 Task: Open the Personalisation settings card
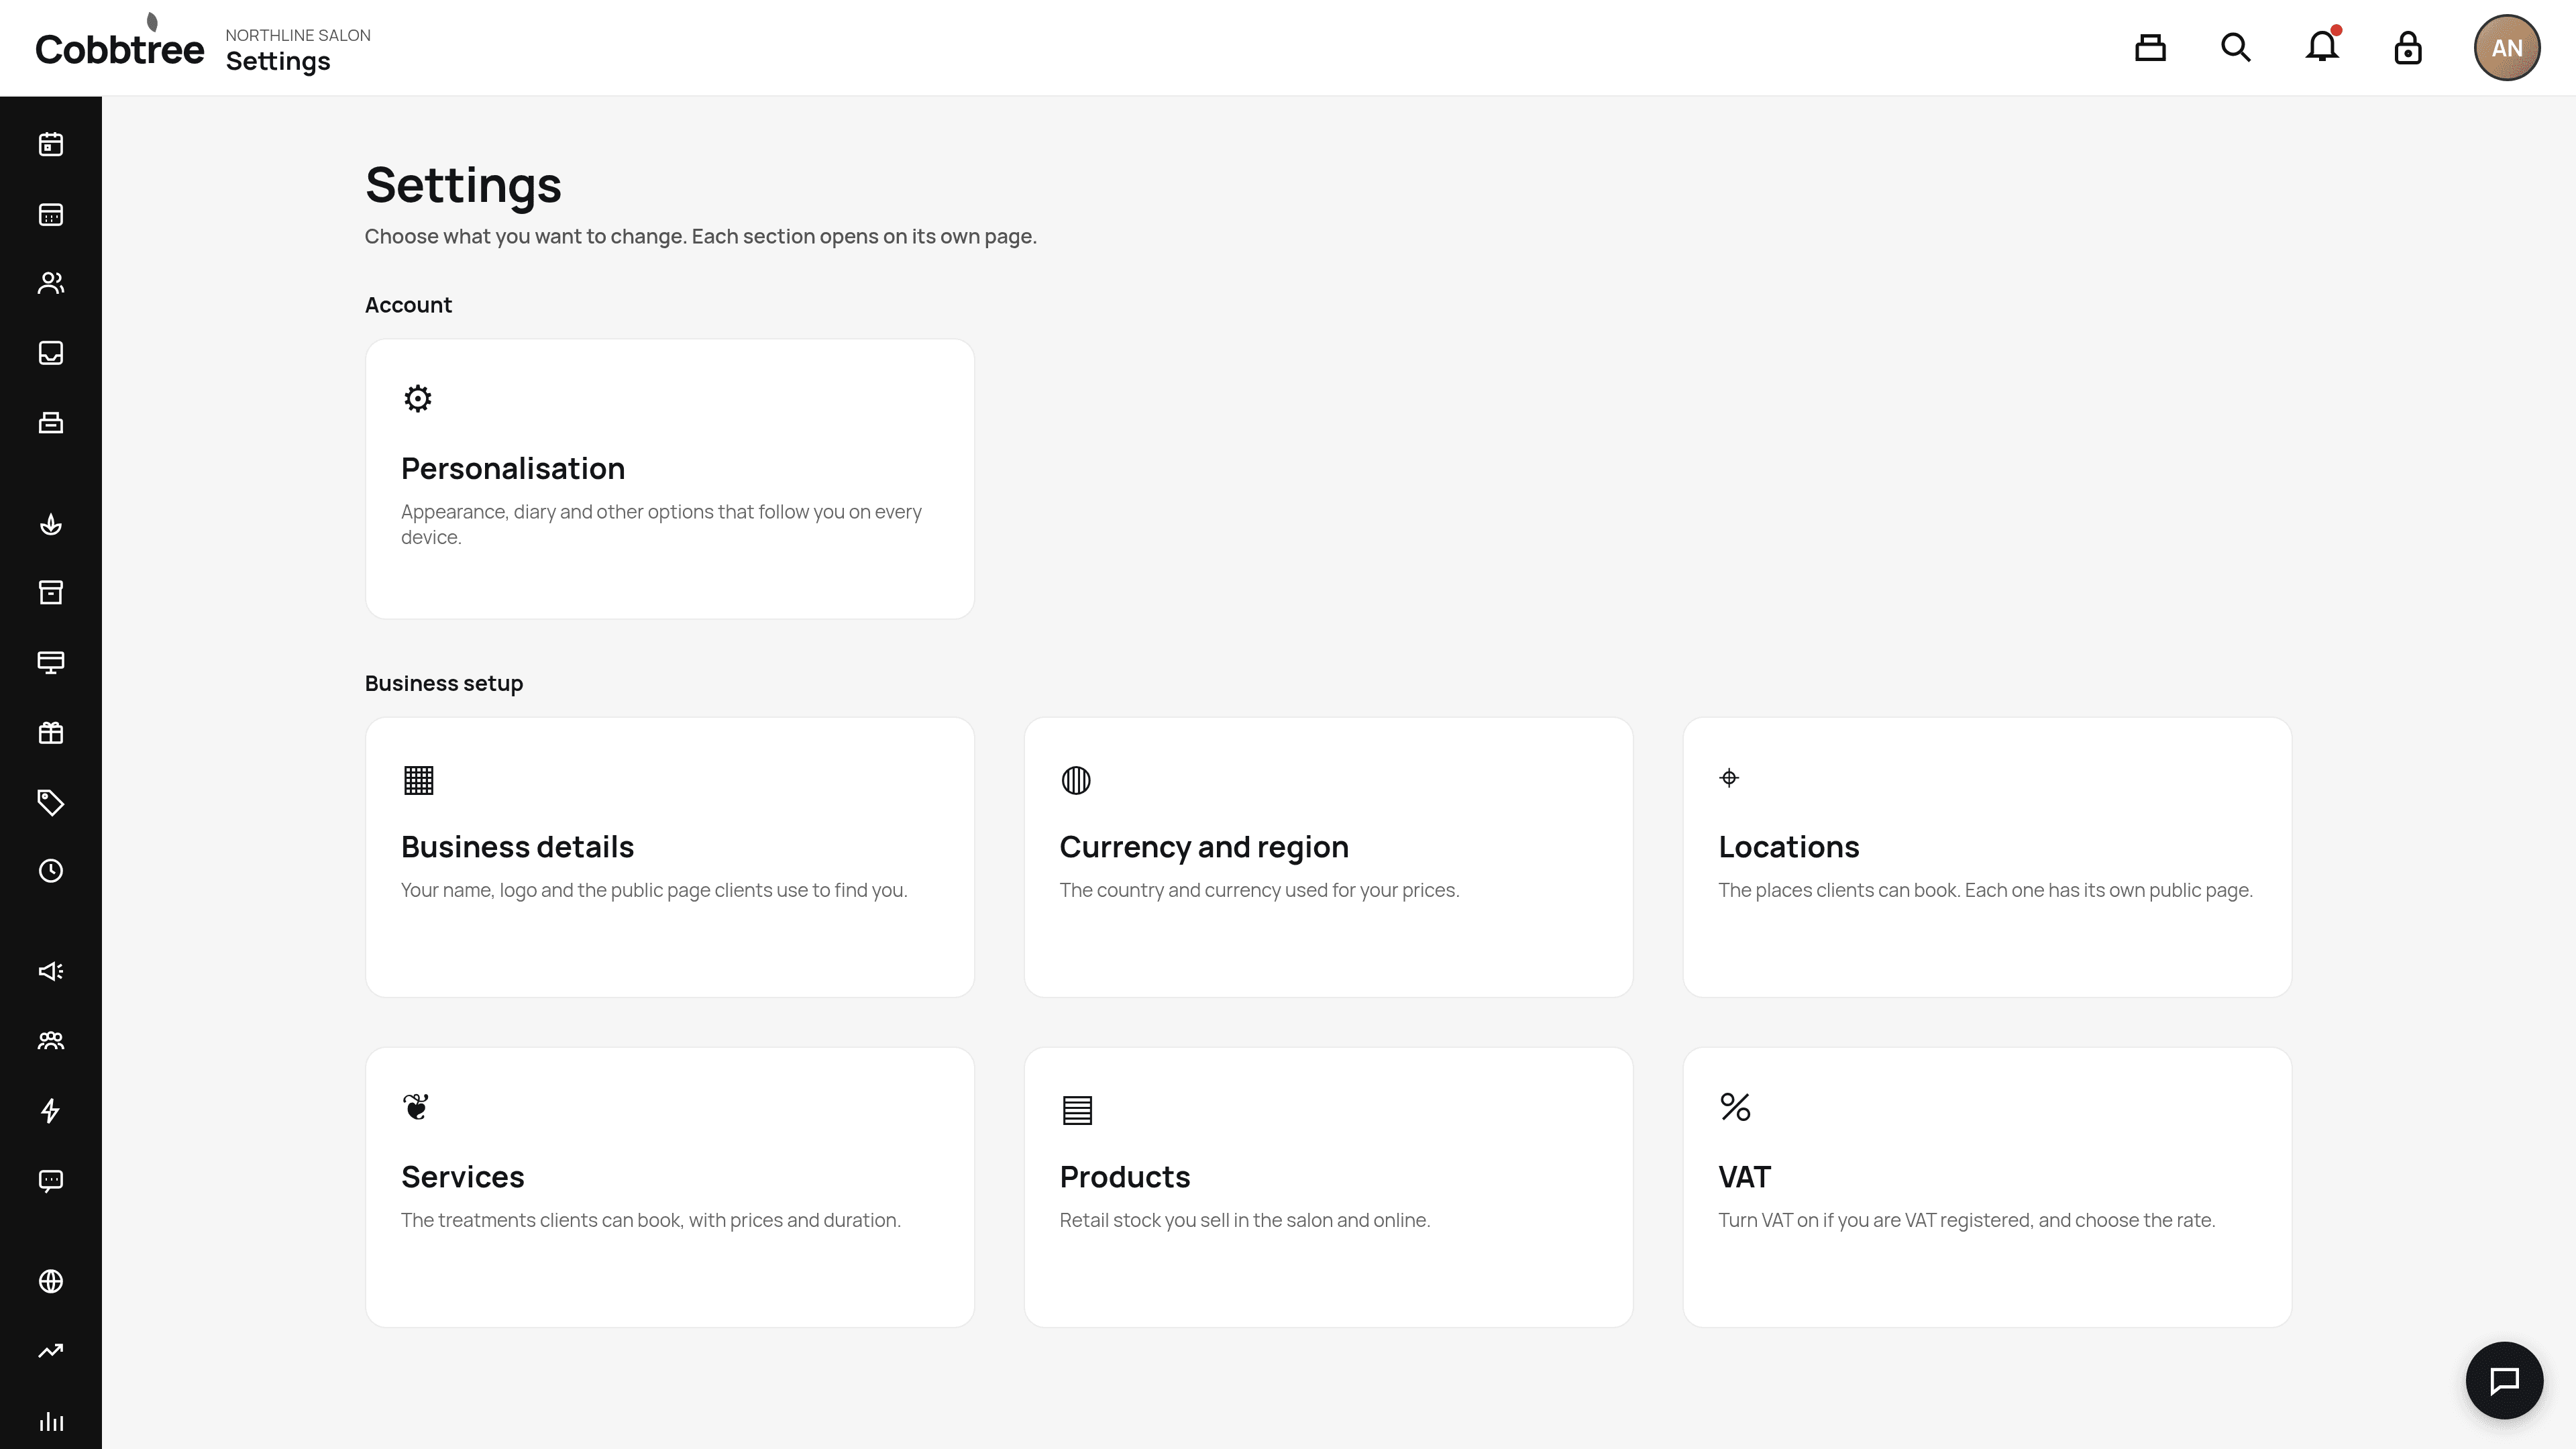tap(670, 479)
